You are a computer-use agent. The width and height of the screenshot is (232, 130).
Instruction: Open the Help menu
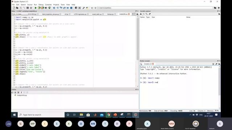click(73, 5)
